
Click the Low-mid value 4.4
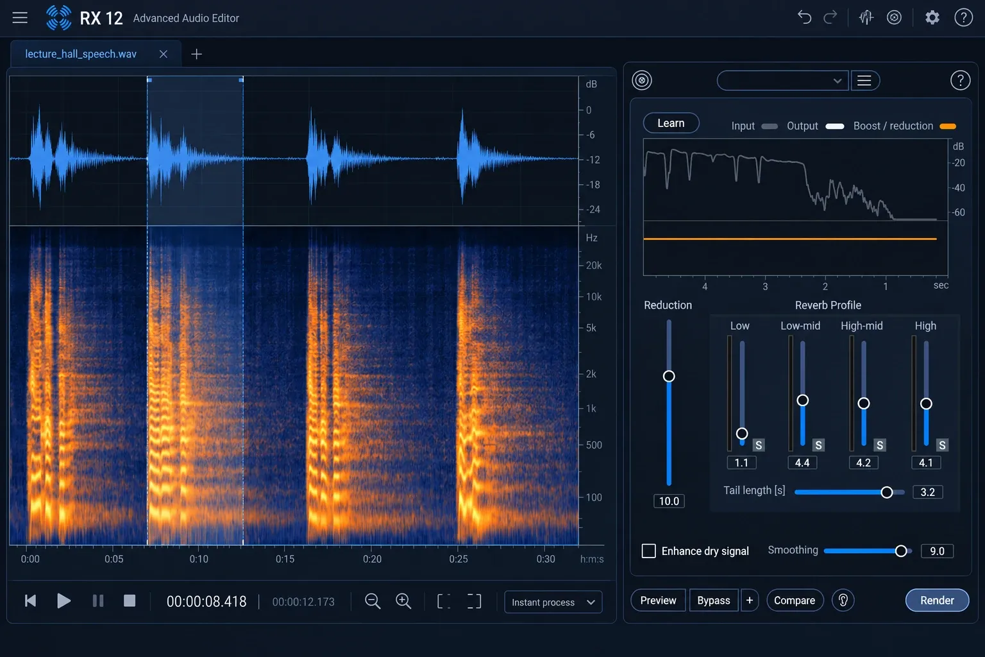(x=802, y=463)
